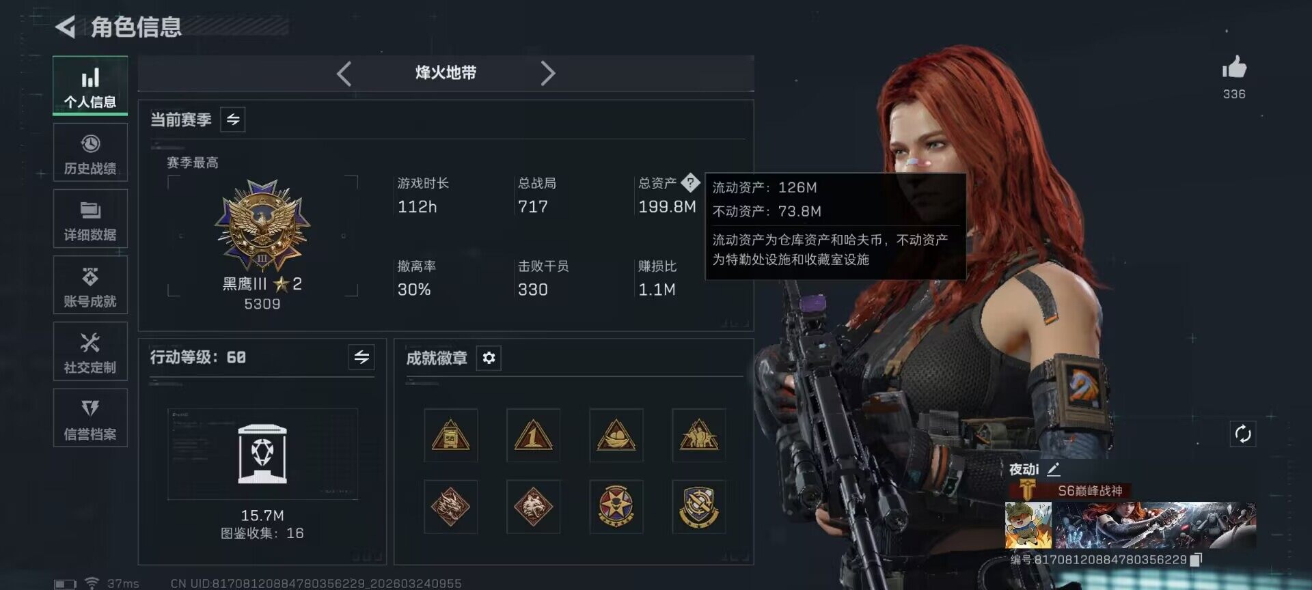The width and height of the screenshot is (1312, 590).
Task: Click the 图鉴收集 collection showcase card
Action: point(262,453)
